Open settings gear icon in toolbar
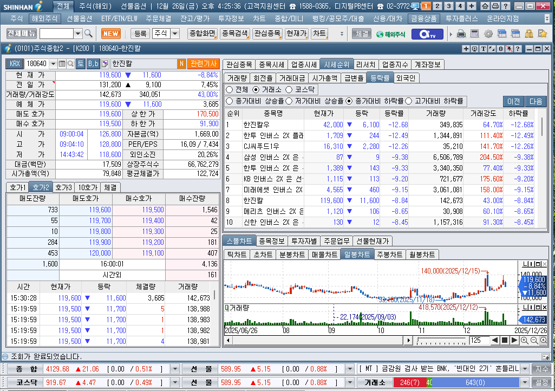This screenshot has height=391, width=555. coord(488,34)
